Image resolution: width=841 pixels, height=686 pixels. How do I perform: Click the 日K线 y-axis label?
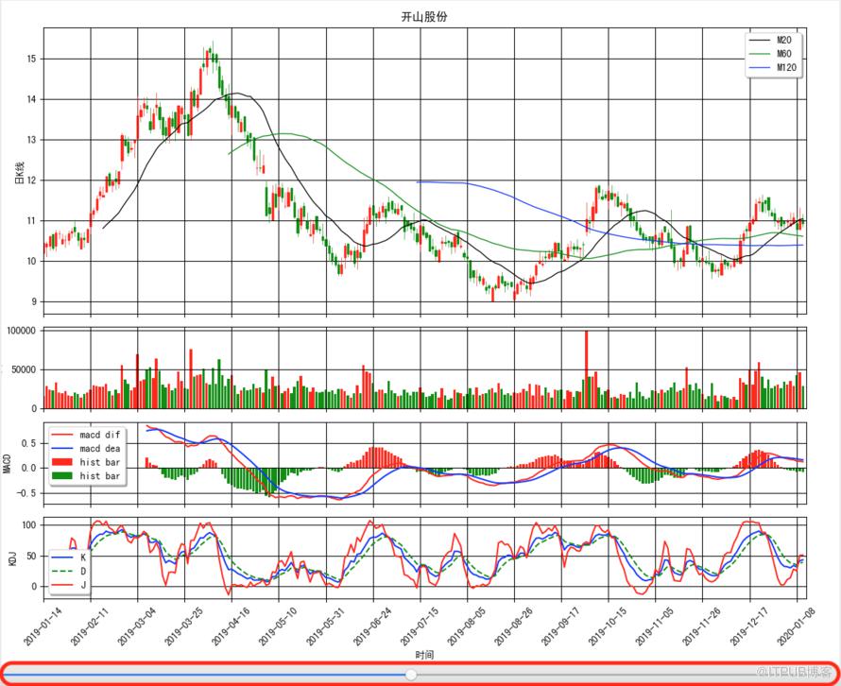[19, 173]
